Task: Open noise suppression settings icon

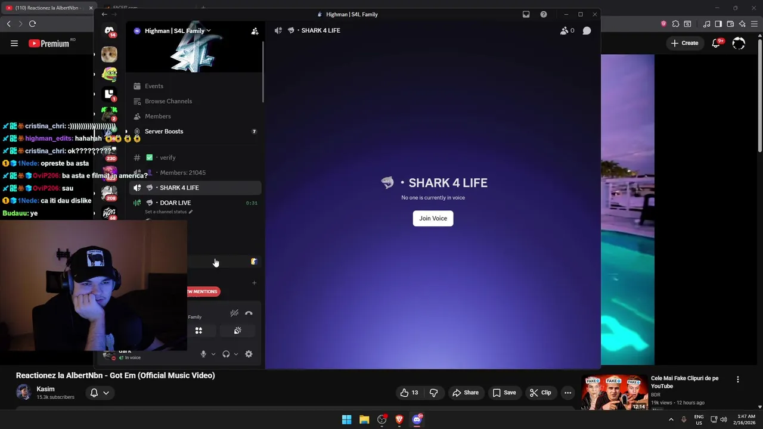Action: pos(234,313)
